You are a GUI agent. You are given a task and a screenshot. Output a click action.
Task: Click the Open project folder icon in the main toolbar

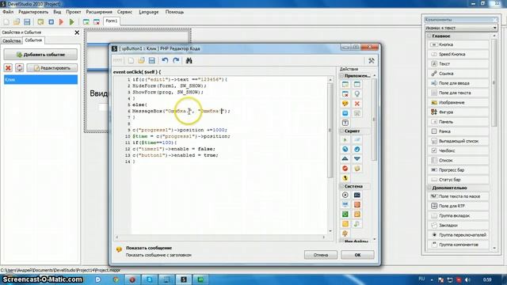pyautogui.click(x=17, y=21)
